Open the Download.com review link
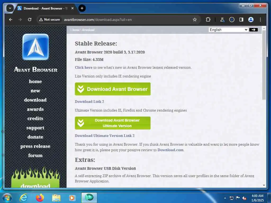The width and height of the screenshot is (271, 203). 170,150
